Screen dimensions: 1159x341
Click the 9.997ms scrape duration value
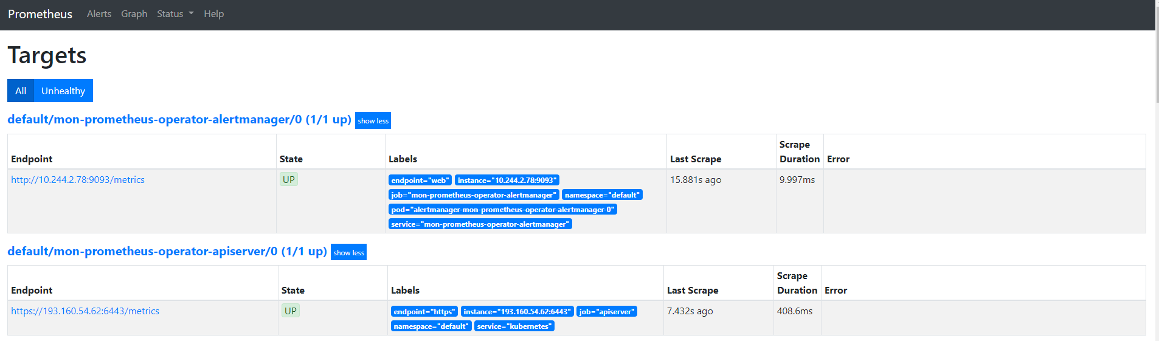tap(797, 180)
